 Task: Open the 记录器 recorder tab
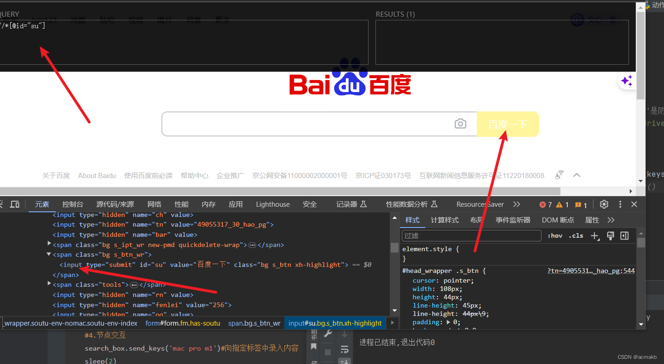coord(351,204)
